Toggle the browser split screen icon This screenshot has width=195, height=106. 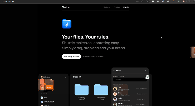click(x=189, y=2)
